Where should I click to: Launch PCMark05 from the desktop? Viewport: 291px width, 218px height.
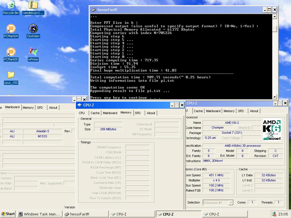(x=11, y=54)
